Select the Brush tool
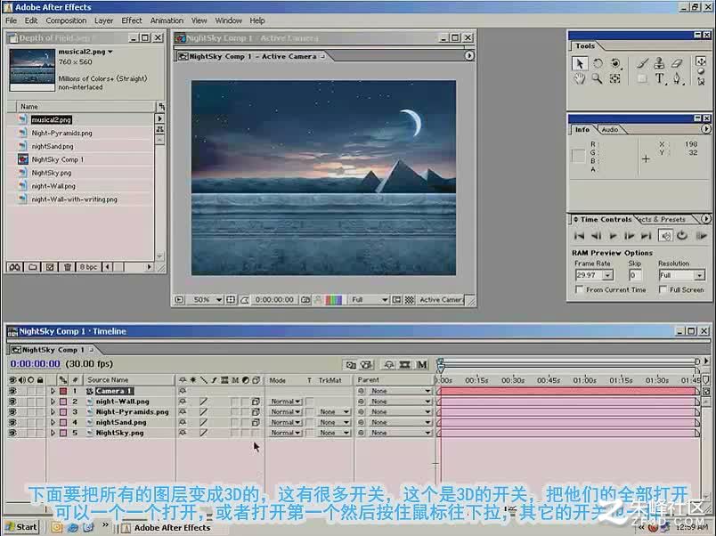This screenshot has width=716, height=536. (642, 63)
